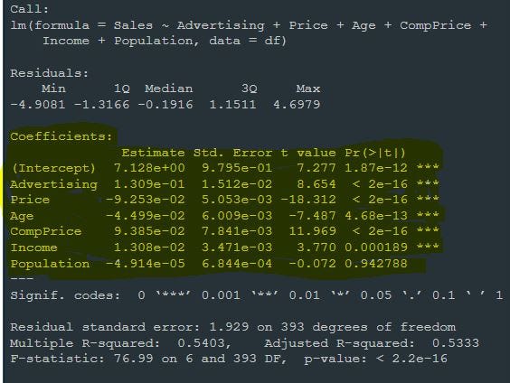Select the Price estimate -9.253e-02

point(146,200)
